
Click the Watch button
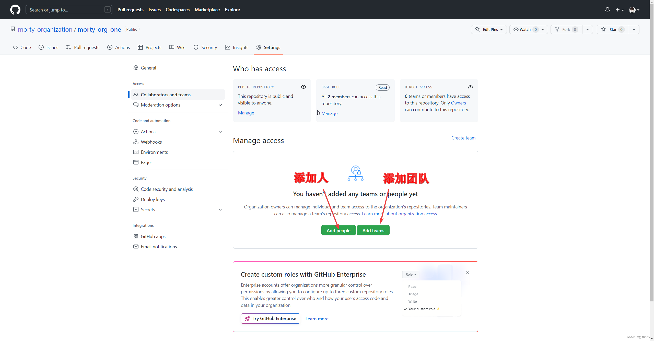point(528,29)
